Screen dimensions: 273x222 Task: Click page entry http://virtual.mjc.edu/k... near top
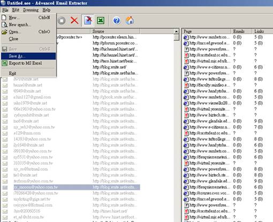(x=210, y=61)
